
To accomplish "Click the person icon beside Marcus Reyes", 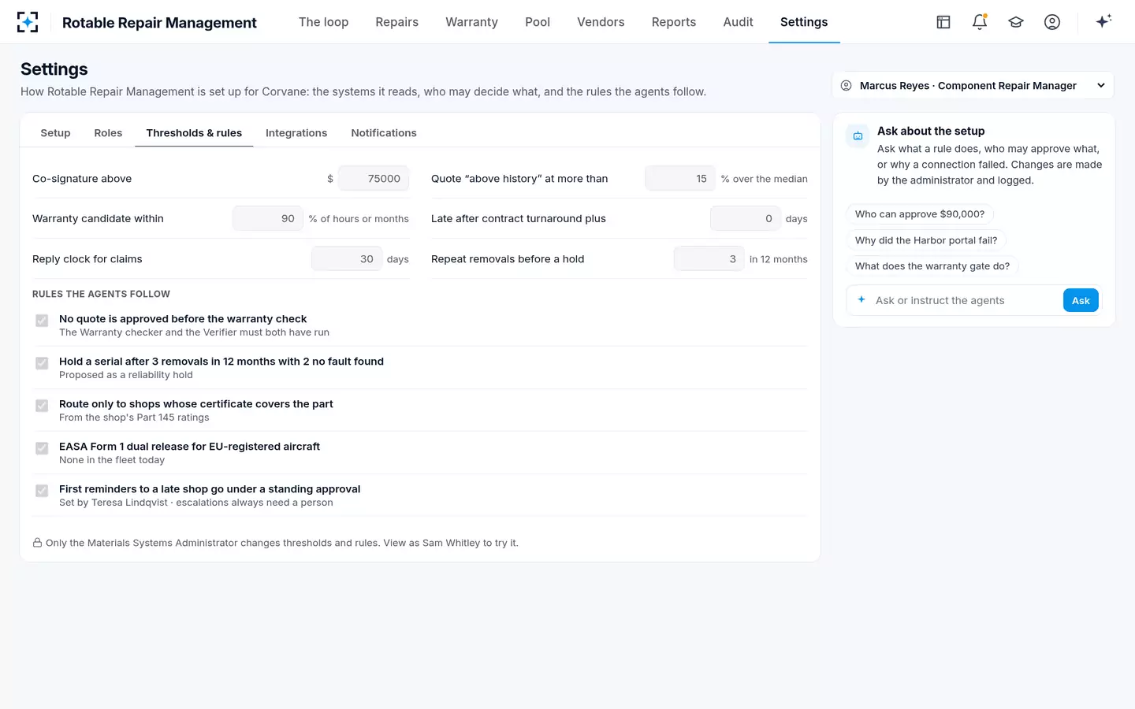I will (846, 86).
